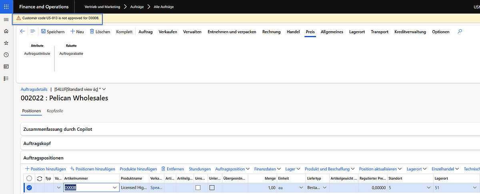480x194 pixels.
Task: Check the Unter... checkbox in the order line
Action: [212, 188]
